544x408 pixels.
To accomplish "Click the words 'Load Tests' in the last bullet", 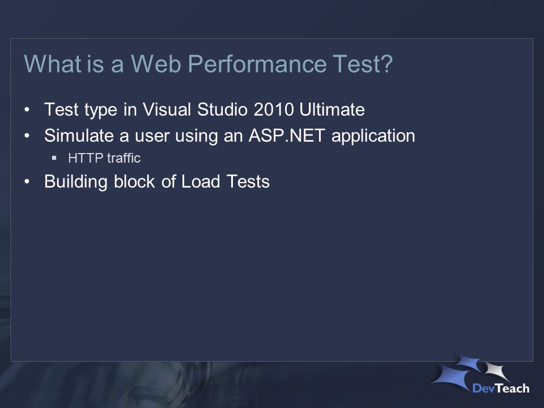I will point(225,181).
